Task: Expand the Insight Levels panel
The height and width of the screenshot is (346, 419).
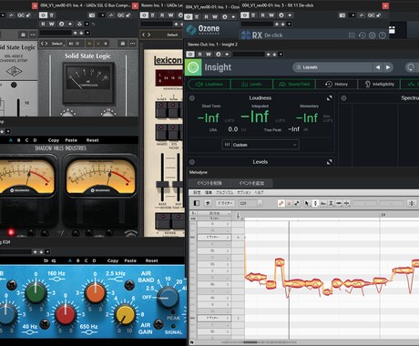Action: (330, 162)
